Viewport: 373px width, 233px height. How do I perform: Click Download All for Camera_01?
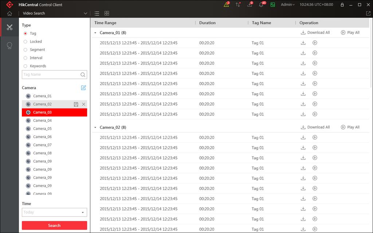pos(315,32)
